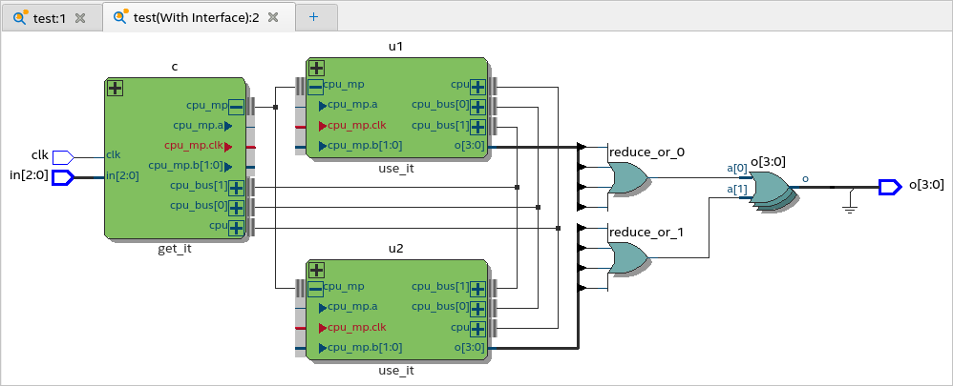953x386 pixels.
Task: Expand cpu_bus[0] port on block c
Action: (237, 208)
